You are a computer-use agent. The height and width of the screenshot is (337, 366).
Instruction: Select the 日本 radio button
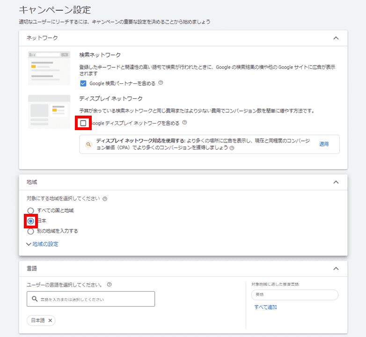pyautogui.click(x=31, y=221)
